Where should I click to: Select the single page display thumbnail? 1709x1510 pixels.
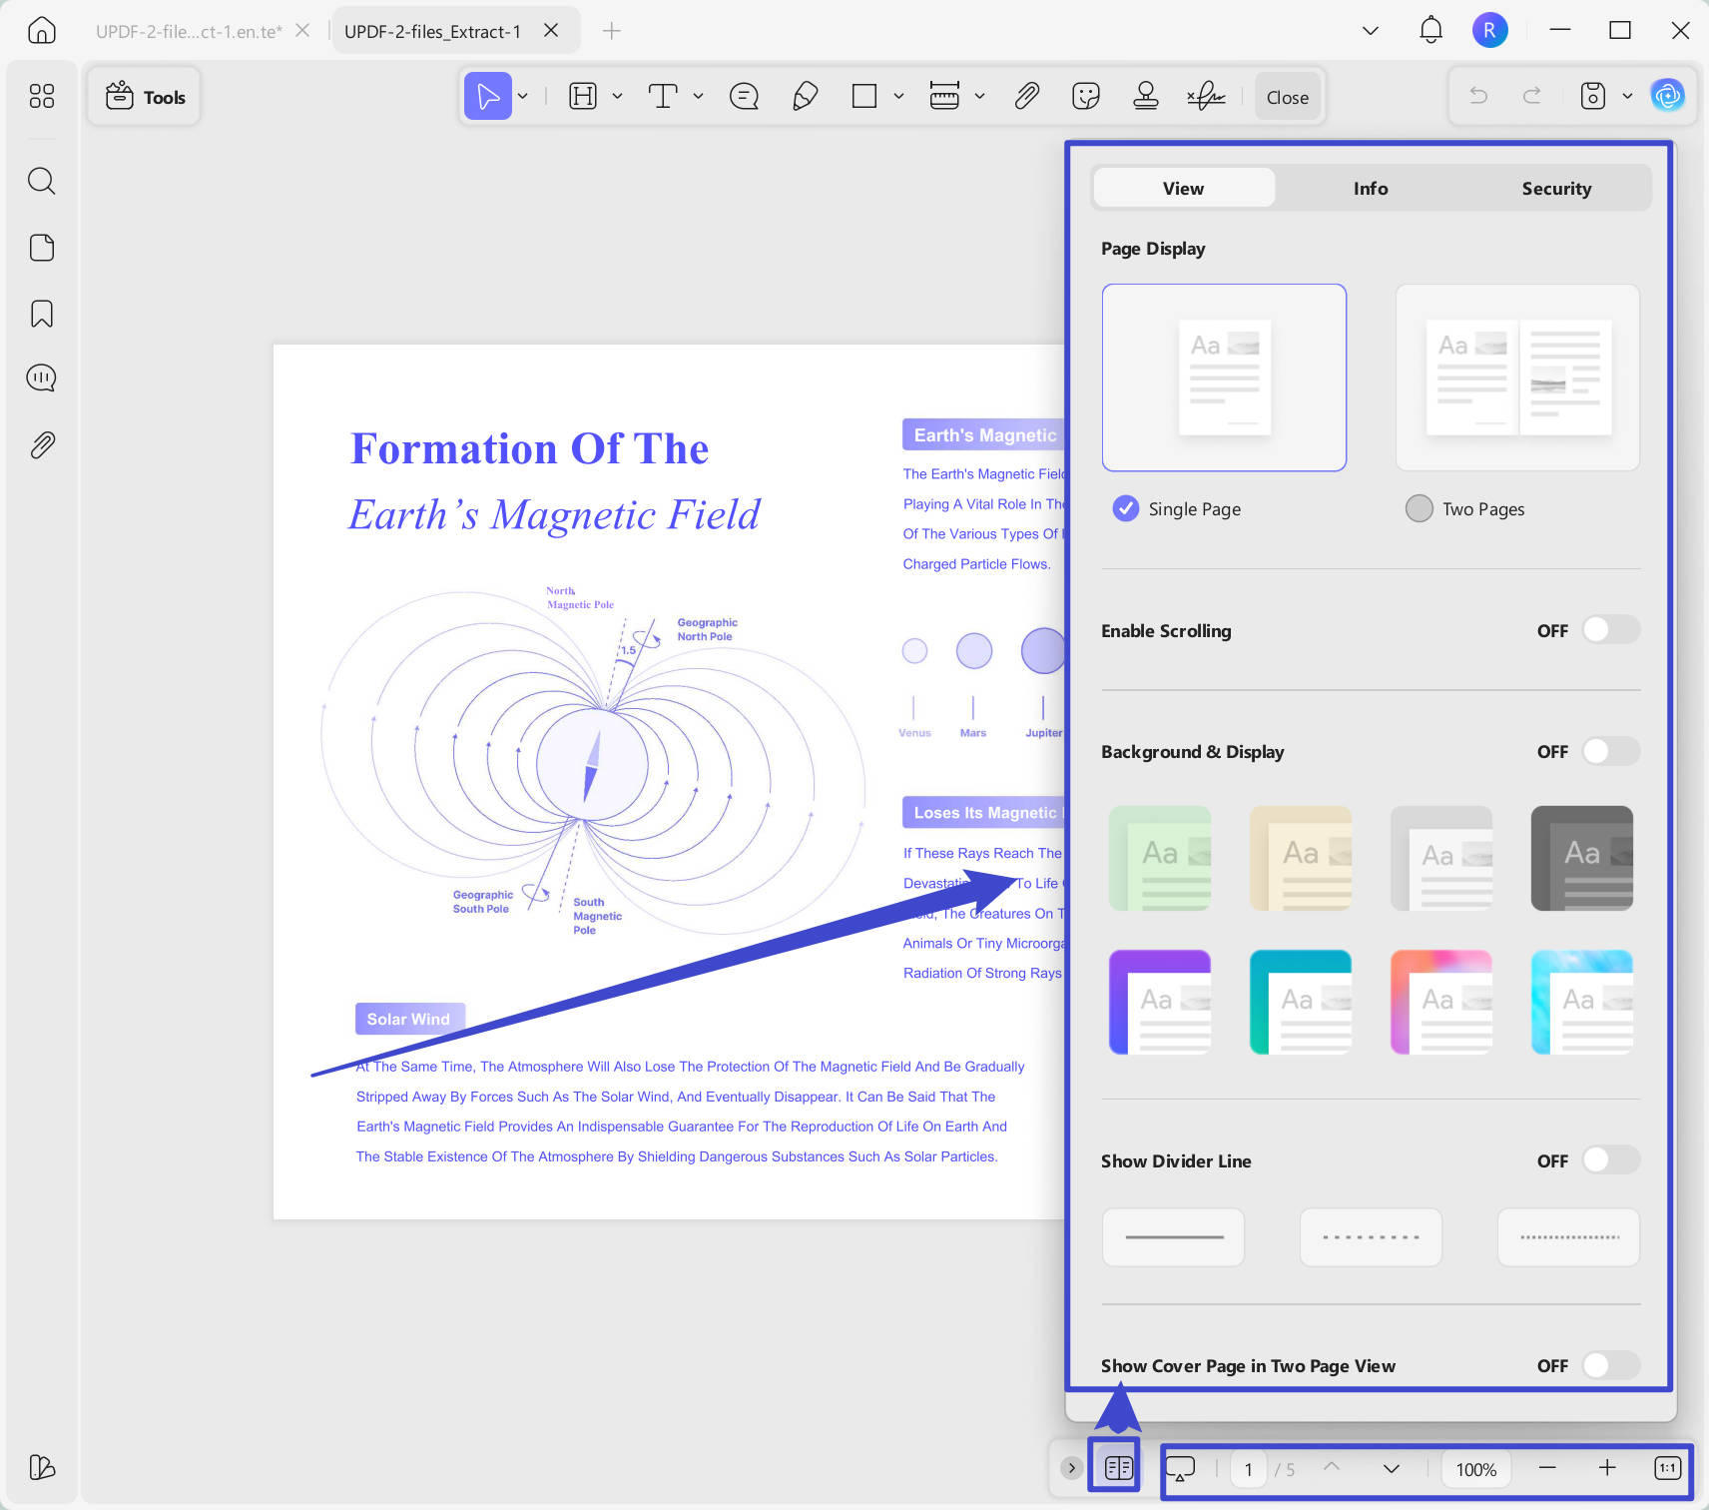tap(1224, 377)
